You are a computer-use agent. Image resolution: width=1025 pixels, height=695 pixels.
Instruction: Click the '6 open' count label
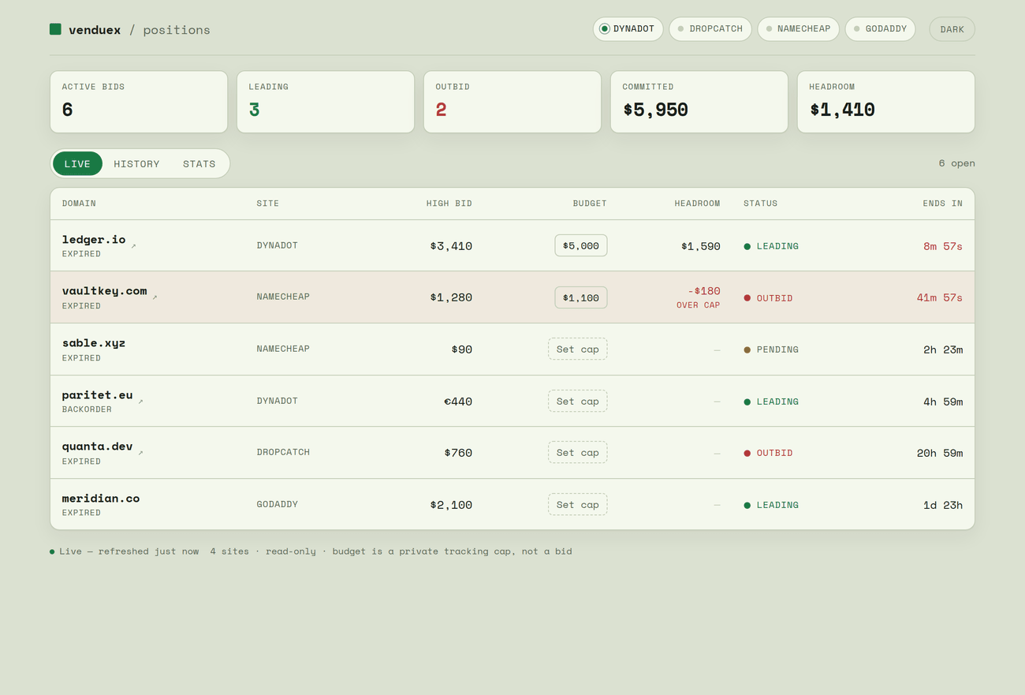[x=956, y=163]
